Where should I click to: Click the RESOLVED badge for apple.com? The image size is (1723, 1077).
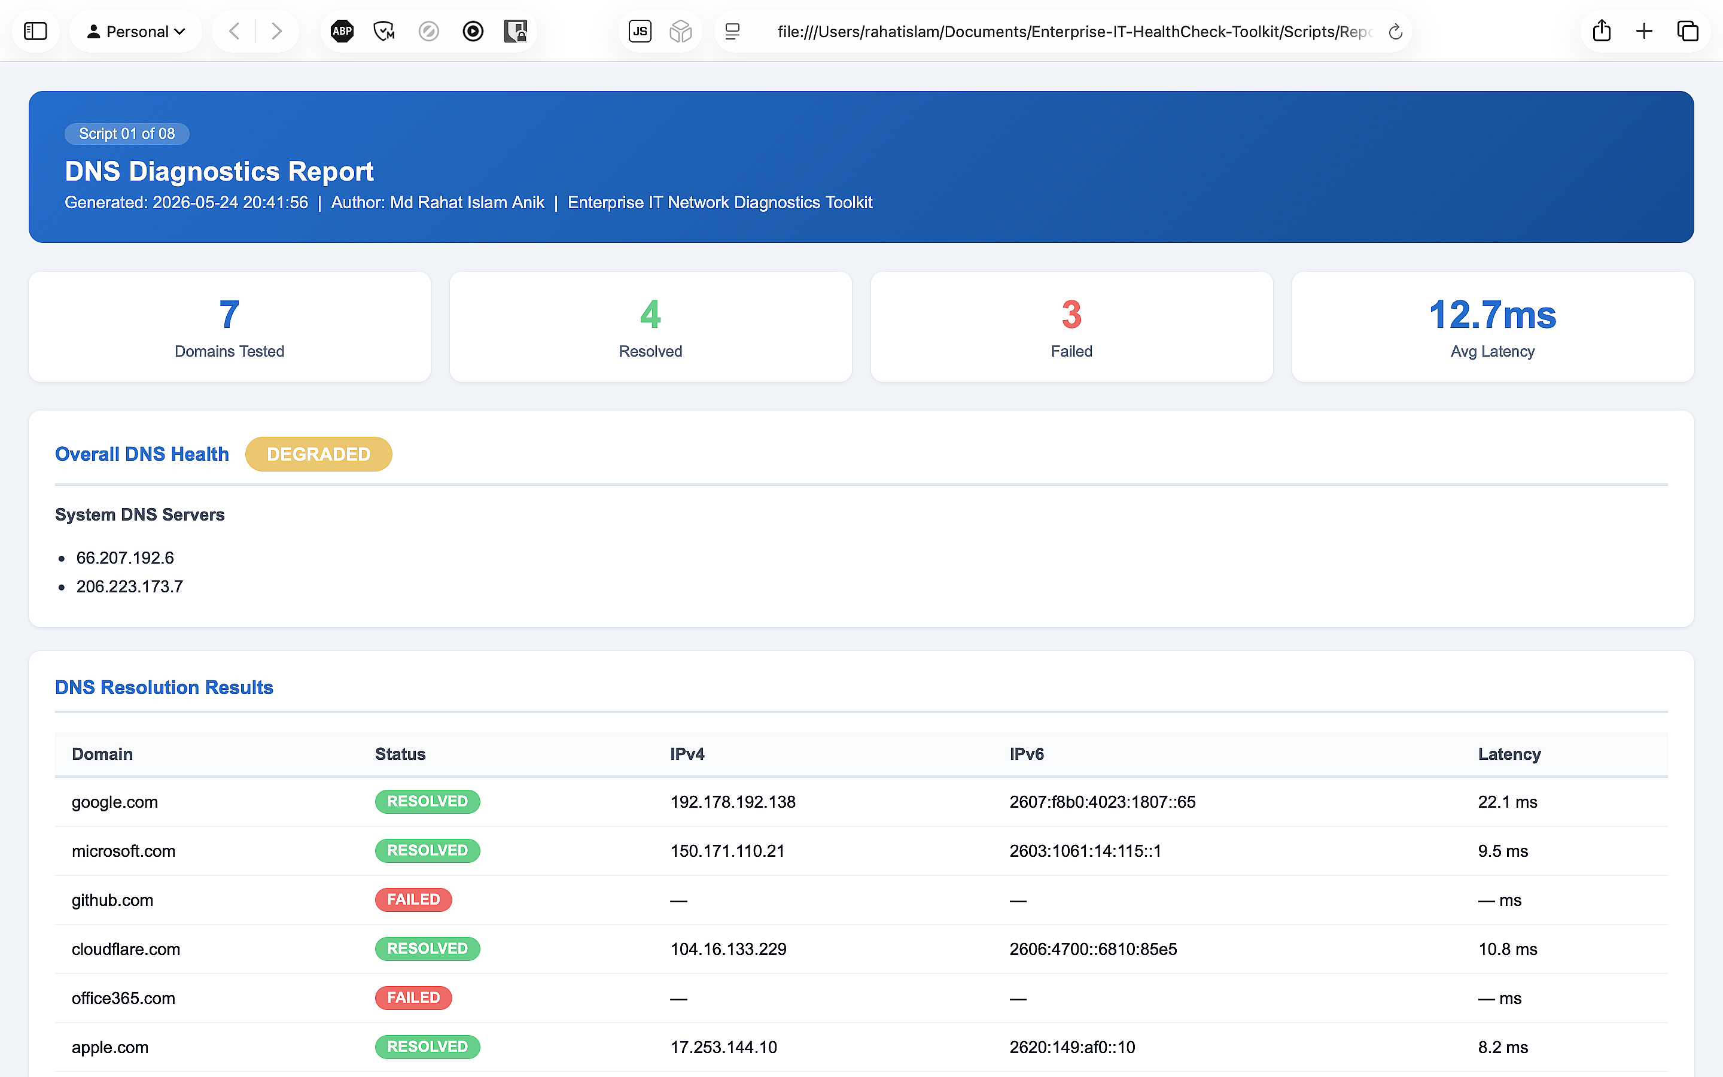point(428,1047)
